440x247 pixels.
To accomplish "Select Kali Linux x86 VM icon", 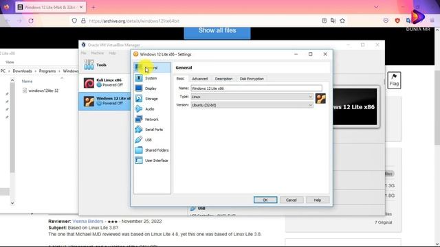I will (89, 82).
